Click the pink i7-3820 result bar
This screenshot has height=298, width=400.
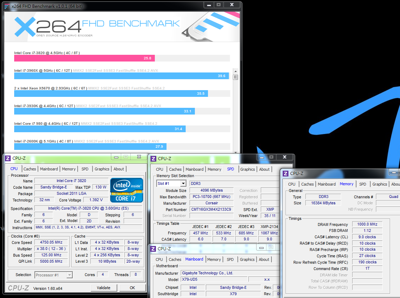click(x=84, y=58)
